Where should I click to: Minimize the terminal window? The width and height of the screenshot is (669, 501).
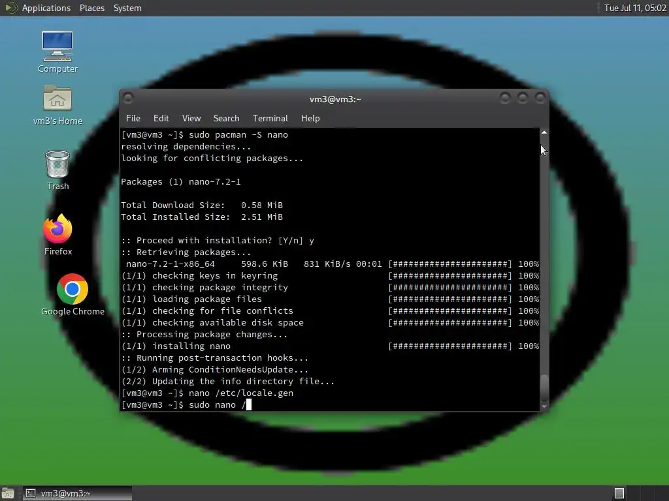(505, 99)
